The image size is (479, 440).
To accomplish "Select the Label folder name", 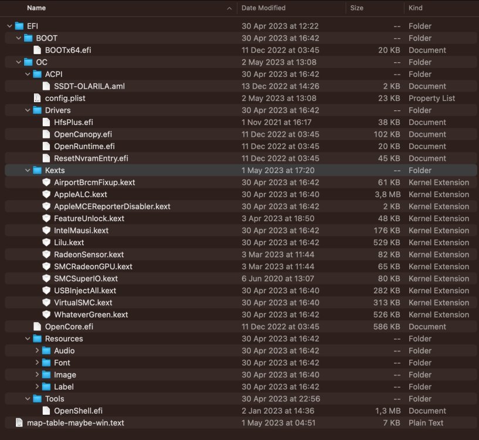I will click(x=64, y=387).
